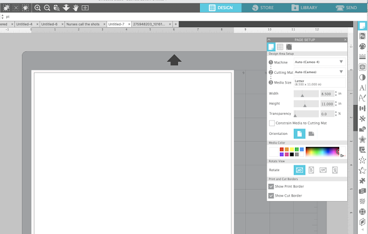Uncheck Show Print Border
This screenshot has height=234, width=368.
tap(271, 186)
